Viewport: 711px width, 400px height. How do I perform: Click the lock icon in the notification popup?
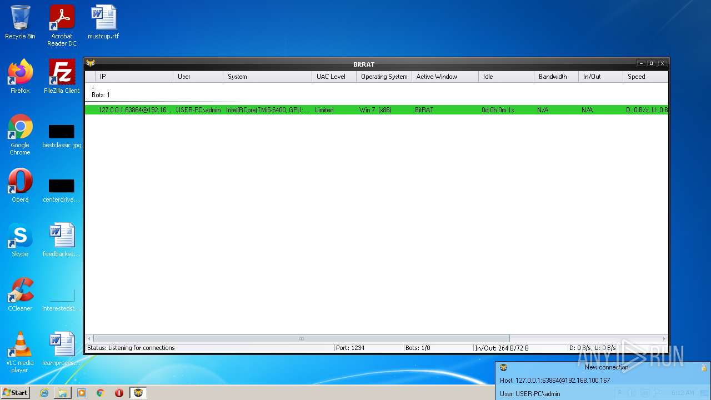click(704, 367)
